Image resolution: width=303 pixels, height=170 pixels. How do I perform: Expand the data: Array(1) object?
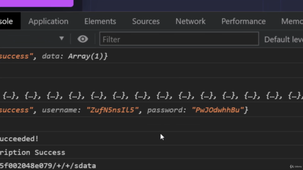point(75,56)
